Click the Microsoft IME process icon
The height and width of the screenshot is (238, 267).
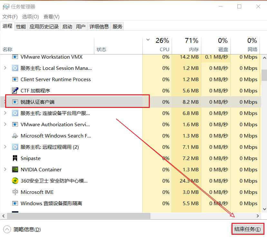(15, 192)
